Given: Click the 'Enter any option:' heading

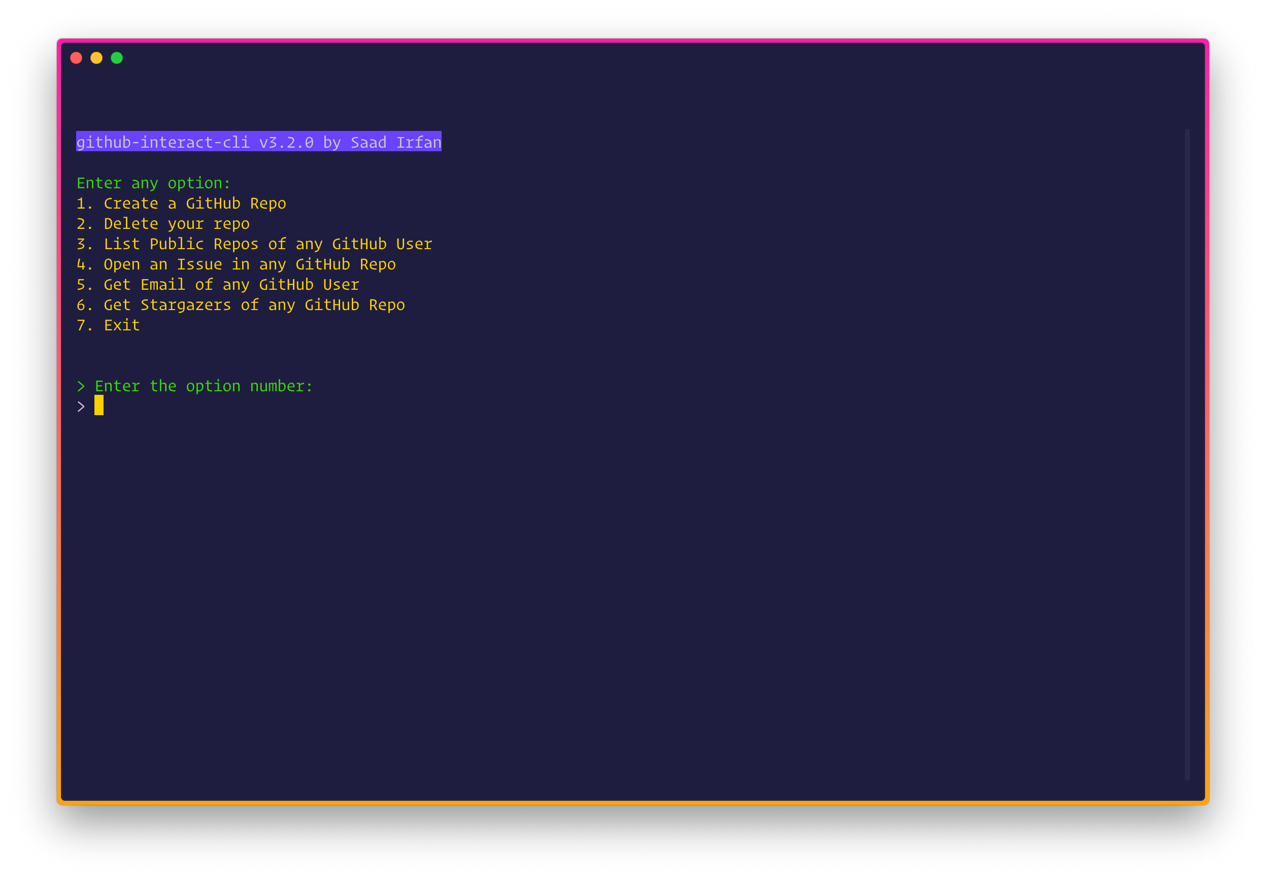Looking at the screenshot, I should pyautogui.click(x=153, y=183).
